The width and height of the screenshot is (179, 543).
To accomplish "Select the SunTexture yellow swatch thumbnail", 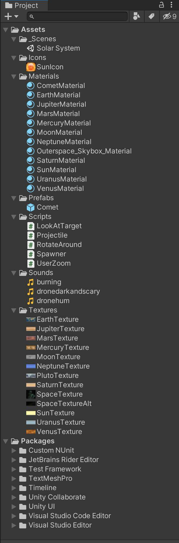I will pyautogui.click(x=31, y=413).
